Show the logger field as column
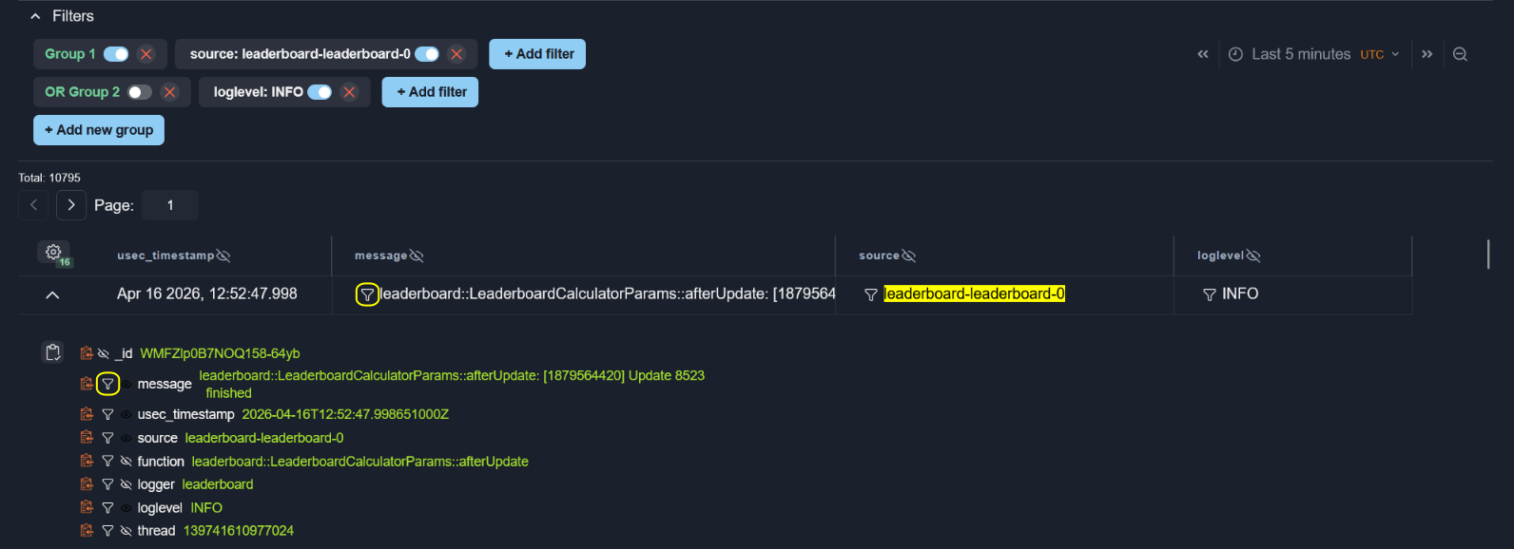The height and width of the screenshot is (549, 1514). [126, 484]
